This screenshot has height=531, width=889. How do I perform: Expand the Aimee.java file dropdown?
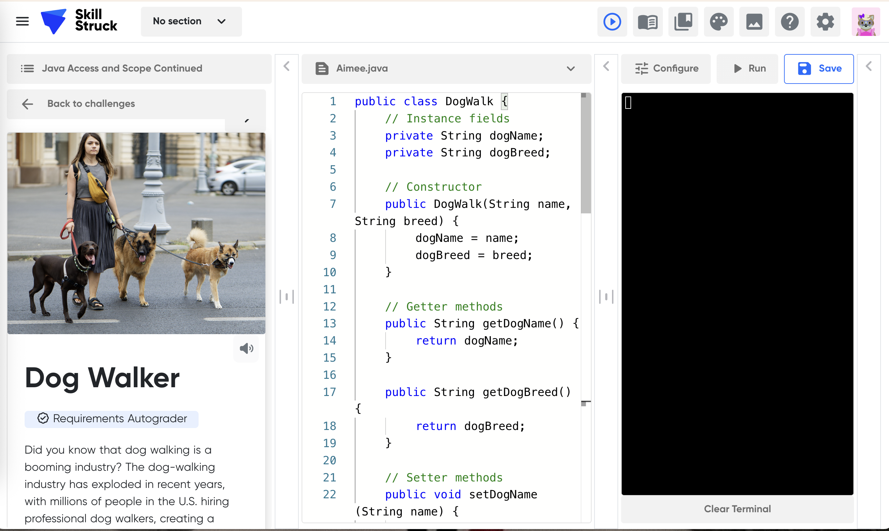[x=570, y=68]
